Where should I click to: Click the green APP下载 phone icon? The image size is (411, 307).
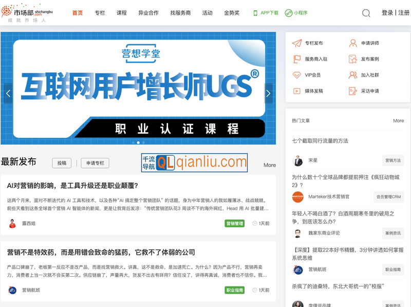pyautogui.click(x=255, y=12)
